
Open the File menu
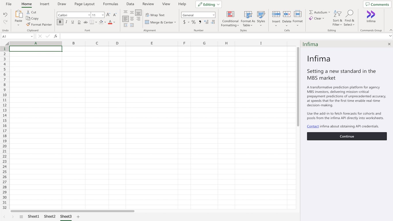coord(9,4)
